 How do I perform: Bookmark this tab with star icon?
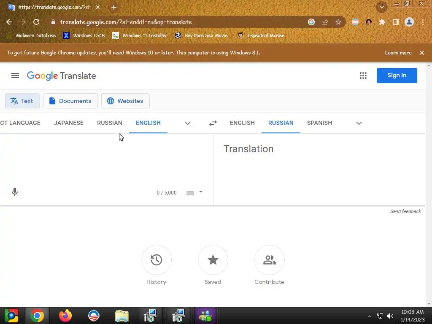[338, 22]
